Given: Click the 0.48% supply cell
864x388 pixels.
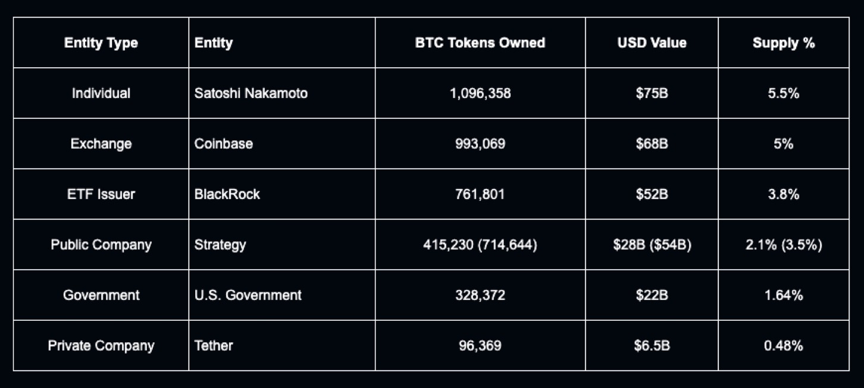Looking at the screenshot, I should (x=784, y=346).
